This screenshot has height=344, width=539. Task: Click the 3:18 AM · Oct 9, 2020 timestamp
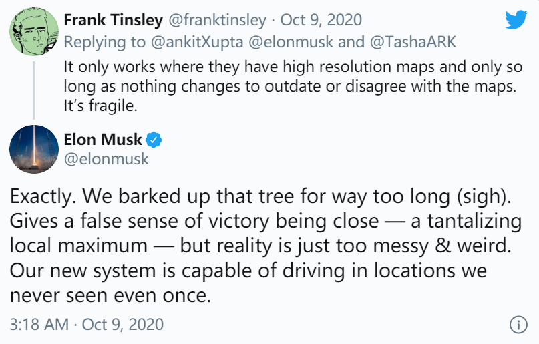coord(87,325)
